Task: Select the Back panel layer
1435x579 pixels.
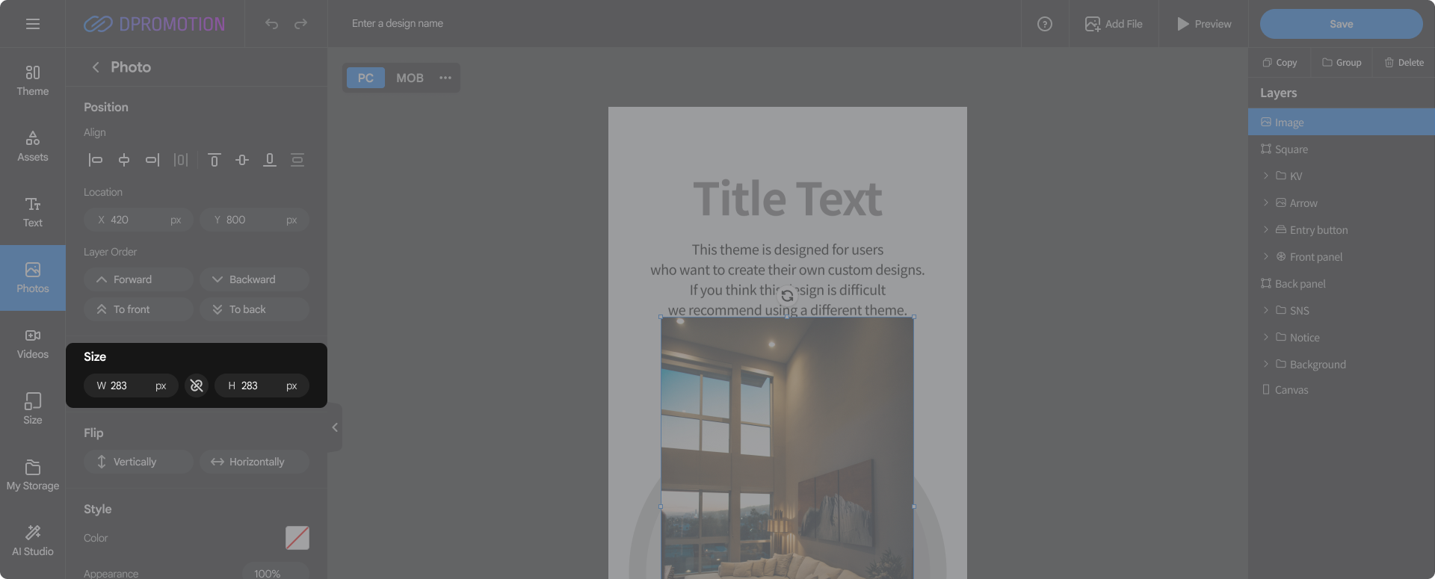Action: (1342, 284)
